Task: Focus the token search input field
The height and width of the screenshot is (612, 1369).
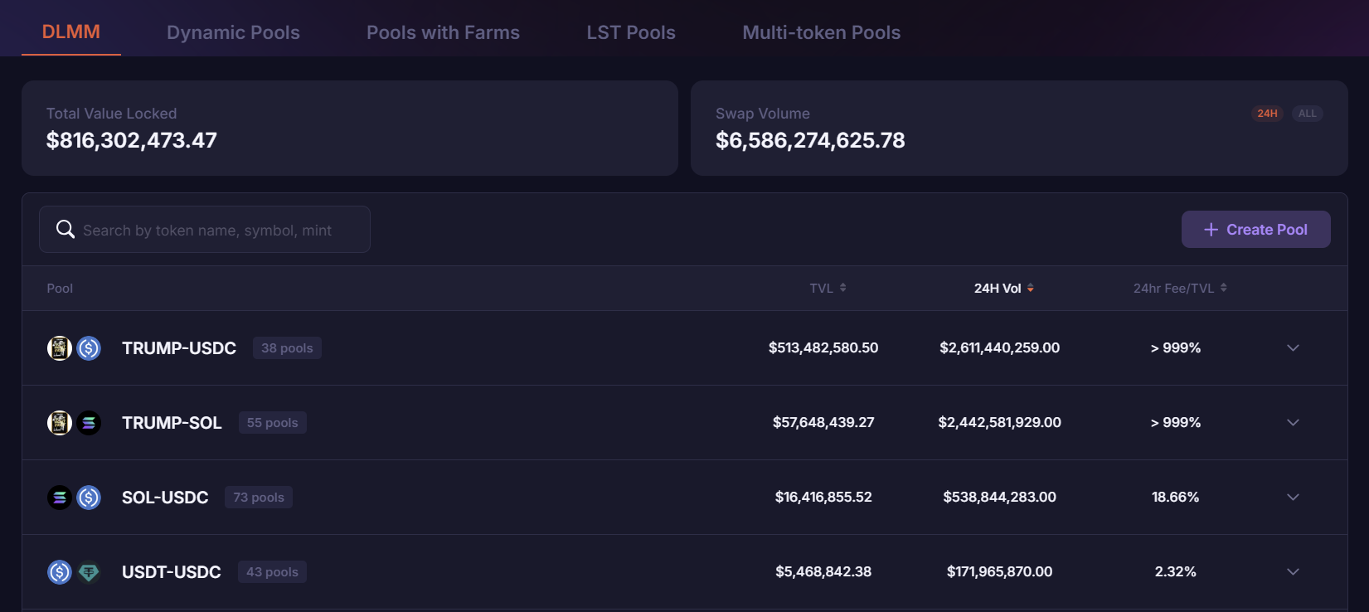Action: (205, 229)
